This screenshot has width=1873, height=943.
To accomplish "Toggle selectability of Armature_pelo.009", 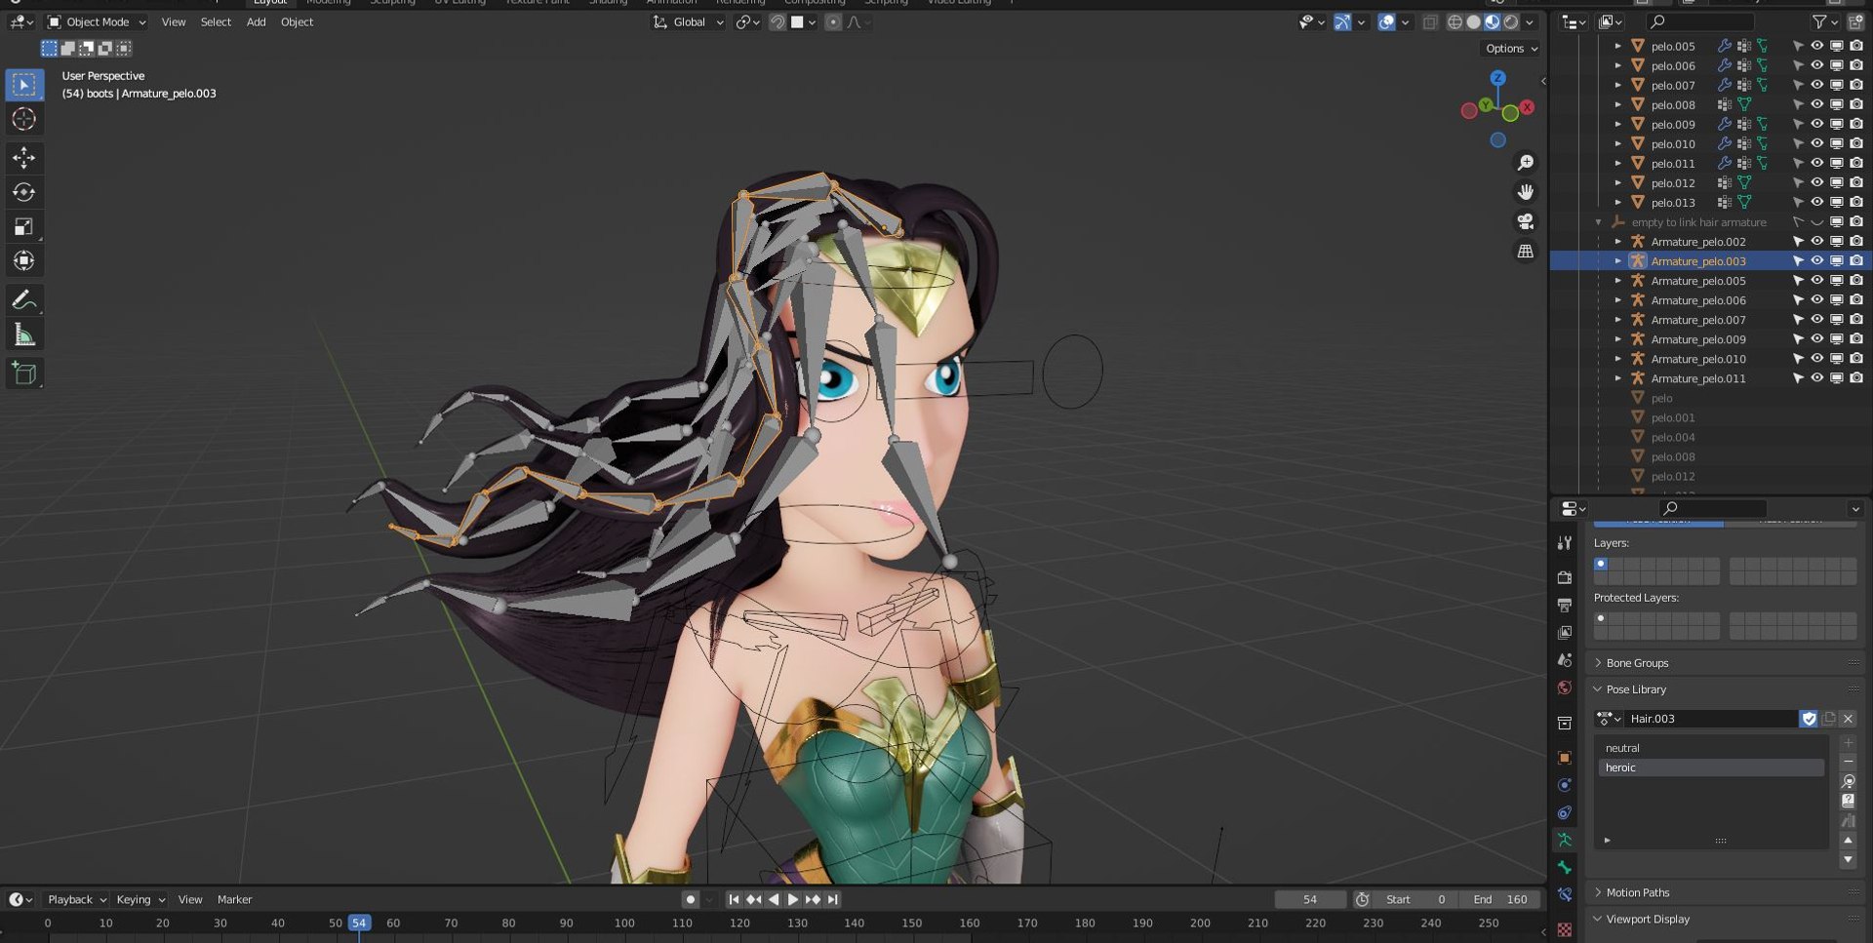I will (1797, 338).
